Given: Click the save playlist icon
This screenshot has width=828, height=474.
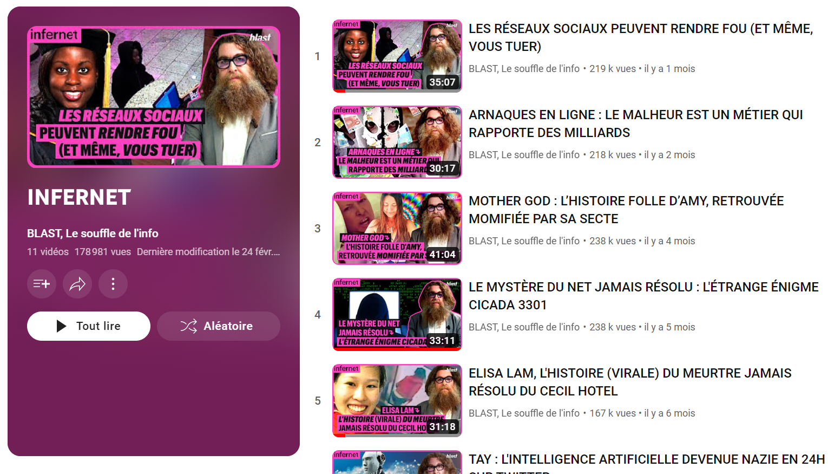Looking at the screenshot, I should tap(42, 284).
